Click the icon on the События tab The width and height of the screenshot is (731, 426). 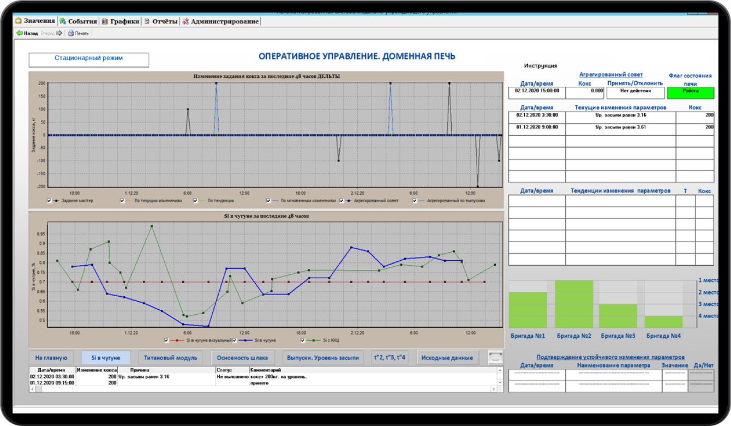click(x=63, y=21)
